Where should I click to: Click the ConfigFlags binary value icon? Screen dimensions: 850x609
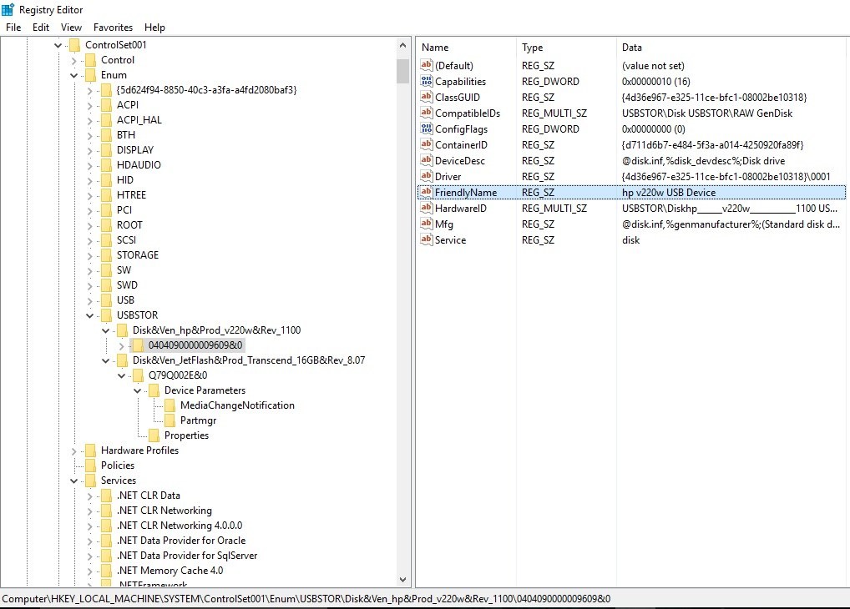[426, 129]
